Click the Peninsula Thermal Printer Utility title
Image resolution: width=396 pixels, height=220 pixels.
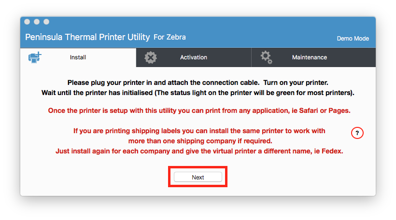tap(87, 37)
